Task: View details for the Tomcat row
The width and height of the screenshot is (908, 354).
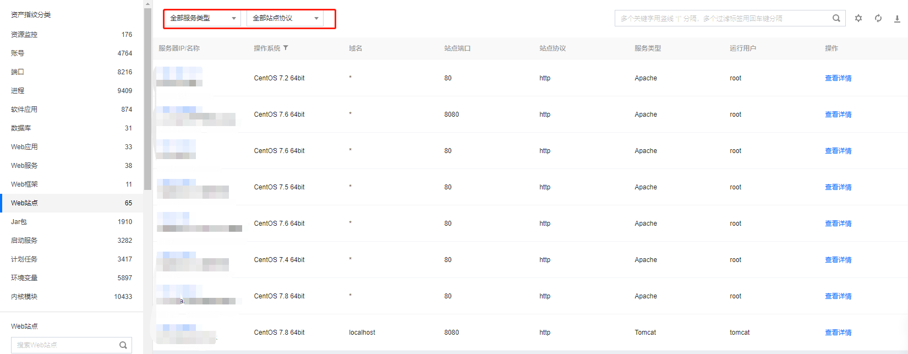Action: [x=838, y=333]
